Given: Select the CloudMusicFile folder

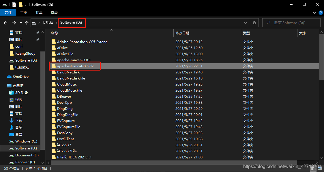Looking at the screenshot, I should (x=70, y=90).
